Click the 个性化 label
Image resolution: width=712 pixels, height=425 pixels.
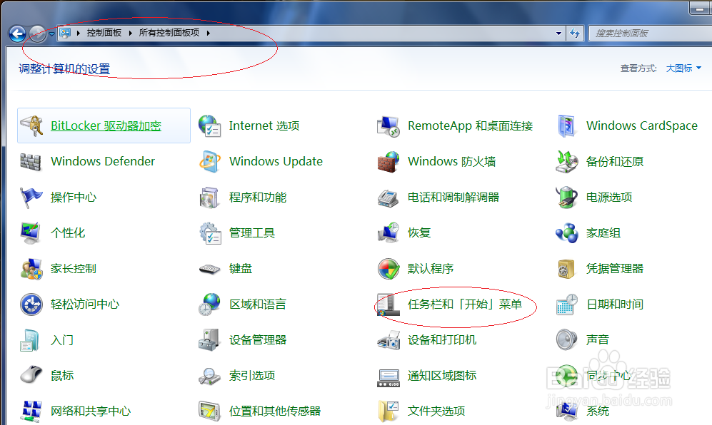click(68, 232)
